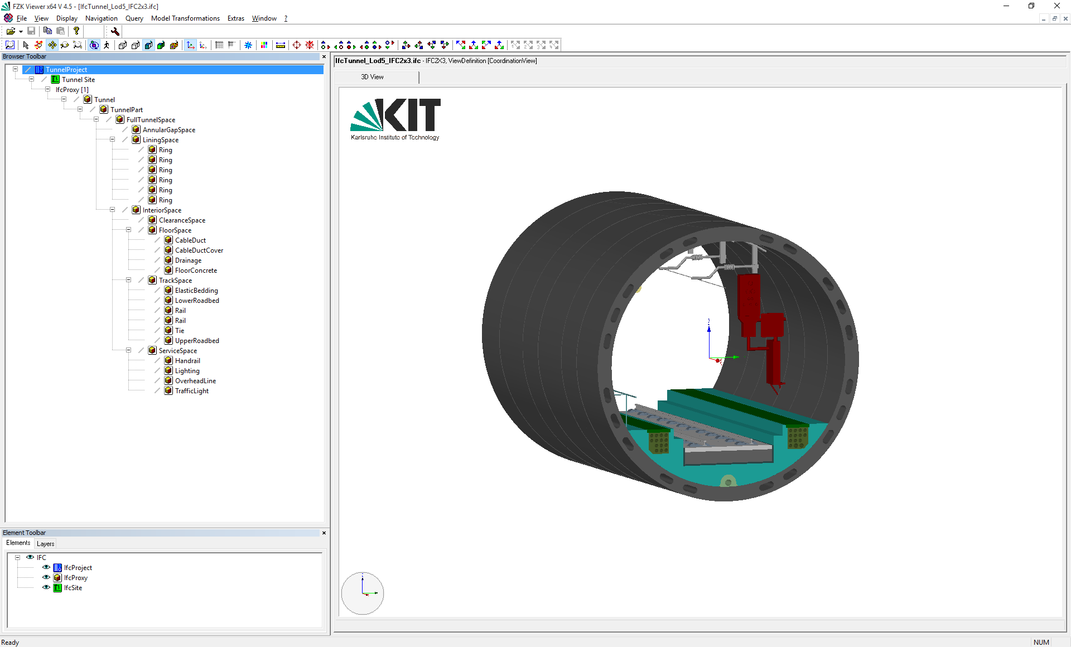Collapse the FloorSpace node

click(128, 230)
